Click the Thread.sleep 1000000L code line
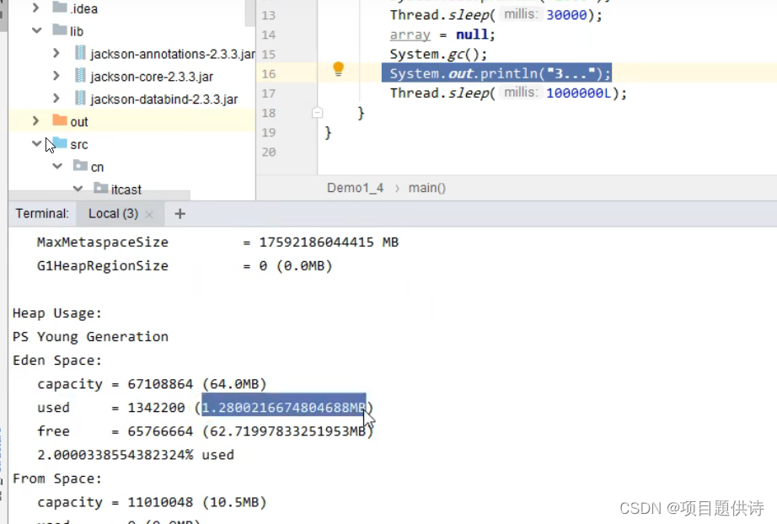The image size is (777, 524). coord(508,93)
